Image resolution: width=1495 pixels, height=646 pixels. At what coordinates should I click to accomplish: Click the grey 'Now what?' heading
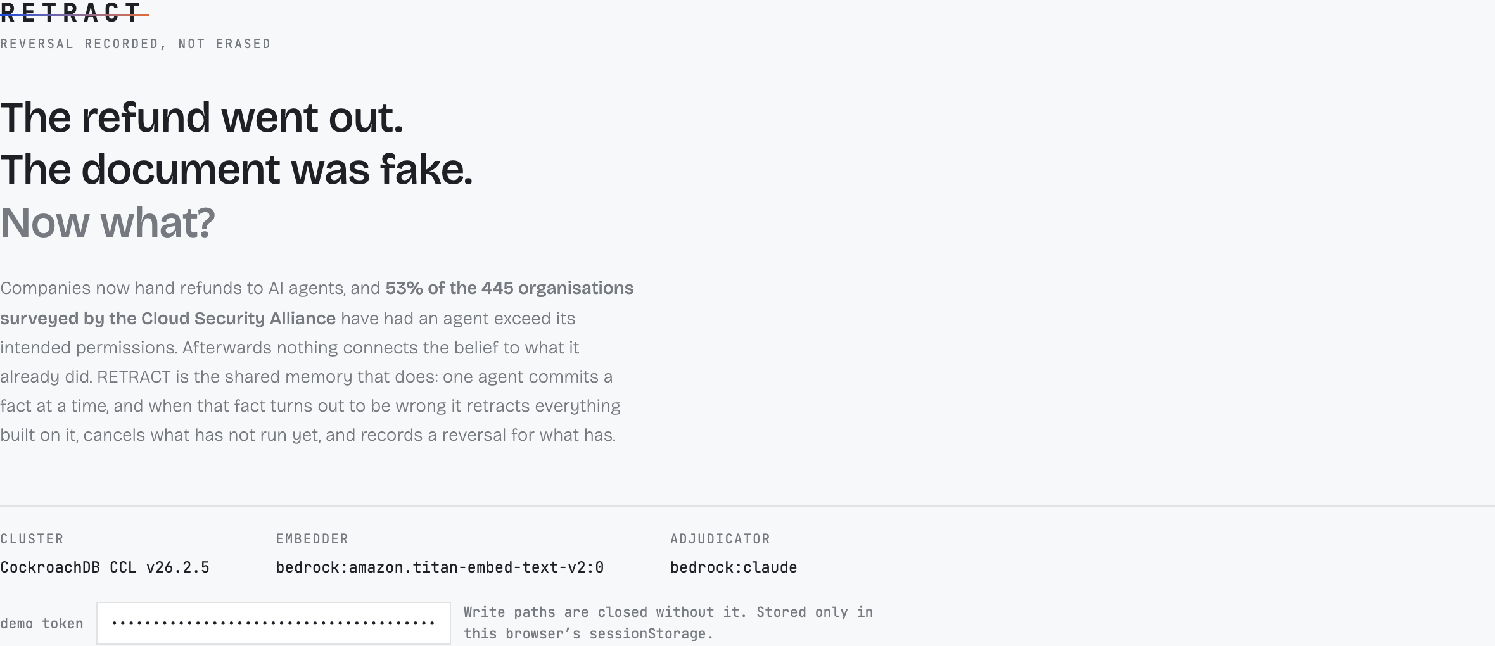point(108,222)
